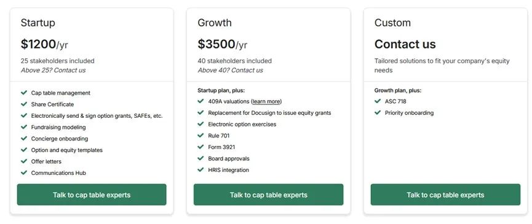Screen dimensions: 532x224
Task: Click Startup plan Talk to cap table experts
Action: pyautogui.click(x=92, y=195)
